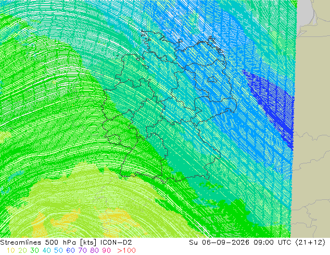Image resolution: width=330 pixels, height=255 pixels.
Task: Select the purple 70 legend value
Action: pos(82,250)
